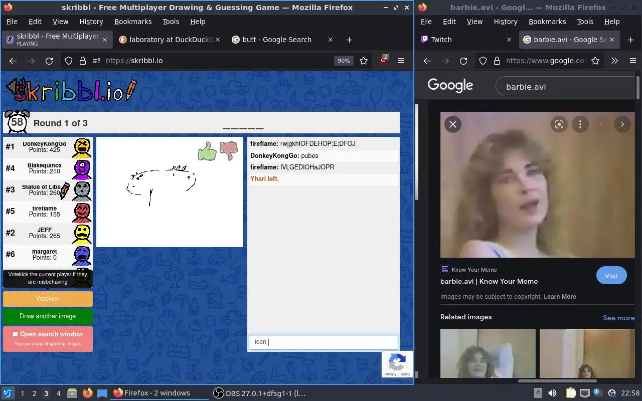642x401 pixels.
Task: Open Tools menu in Google window
Action: click(585, 22)
